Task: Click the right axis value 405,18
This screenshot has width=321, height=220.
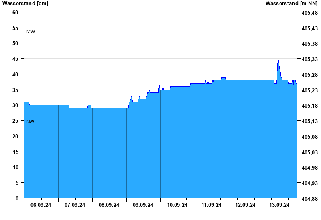Action: pos(310,106)
